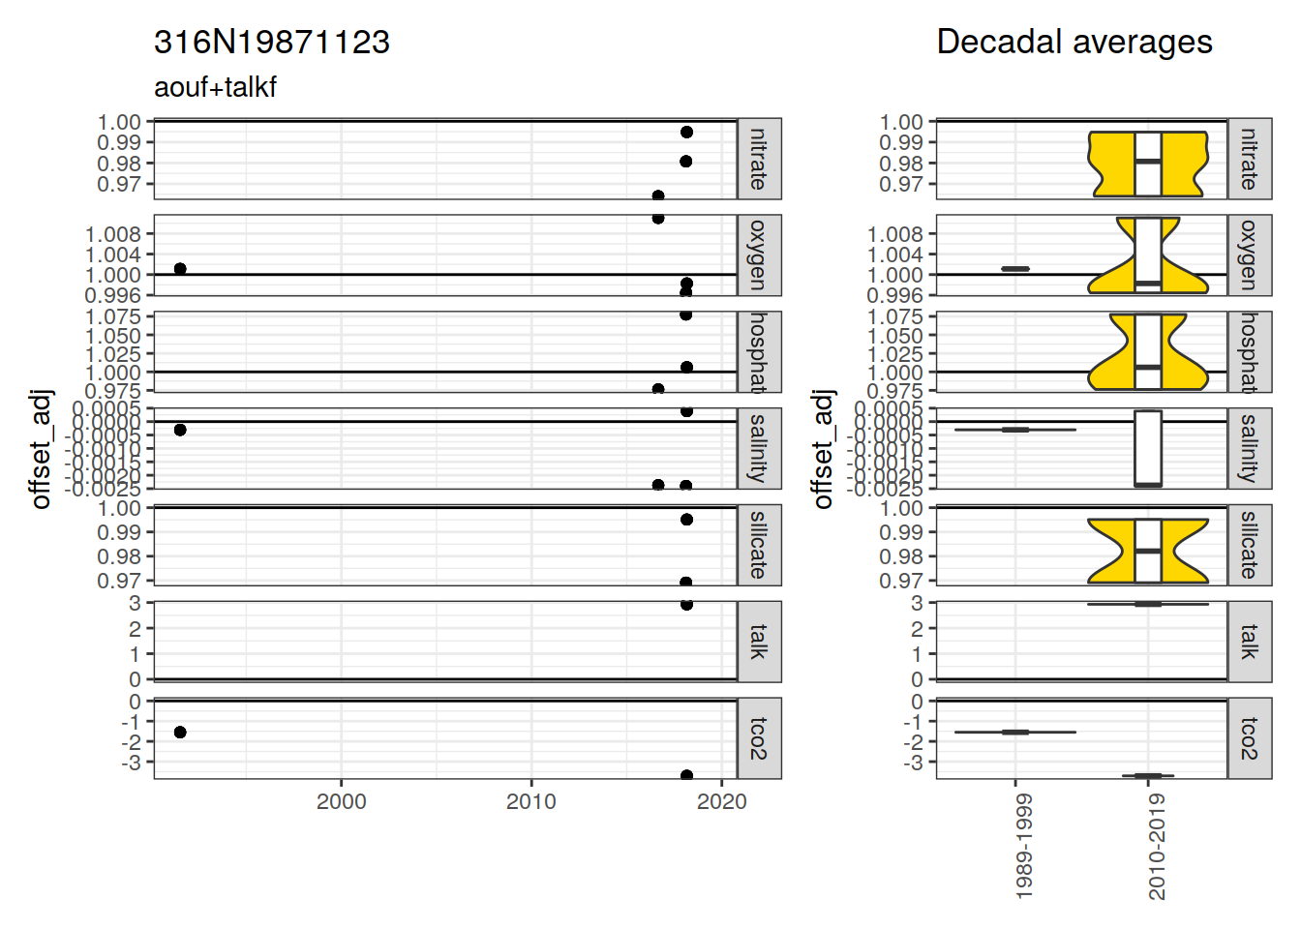1301x929 pixels.
Task: Select the oxygen data point near 1991
Action: (180, 269)
